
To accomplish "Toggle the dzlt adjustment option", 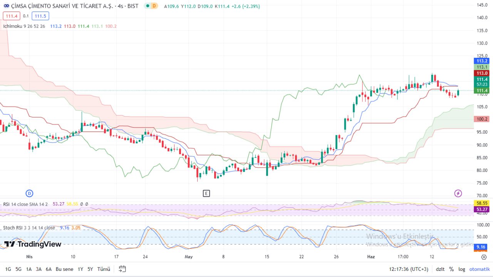I will pos(440,269).
